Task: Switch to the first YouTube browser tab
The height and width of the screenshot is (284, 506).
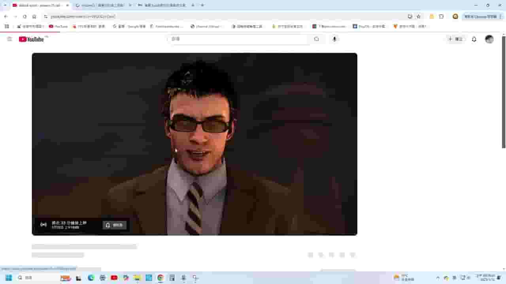Action: tap(40, 6)
